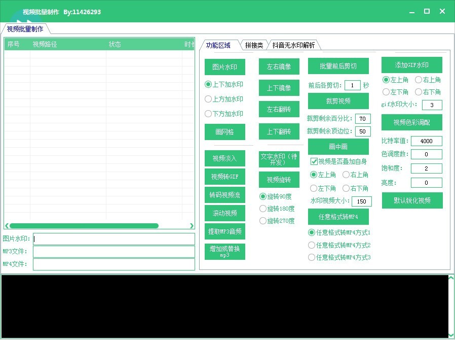
Task: Click the 提取MP3音频 button
Action: pyautogui.click(x=224, y=231)
